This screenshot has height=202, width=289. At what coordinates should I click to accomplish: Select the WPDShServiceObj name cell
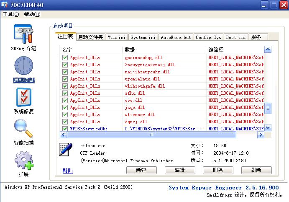pyautogui.click(x=89, y=129)
